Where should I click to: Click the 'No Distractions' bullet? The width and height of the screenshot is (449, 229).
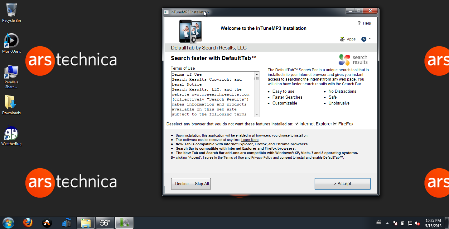[342, 91]
